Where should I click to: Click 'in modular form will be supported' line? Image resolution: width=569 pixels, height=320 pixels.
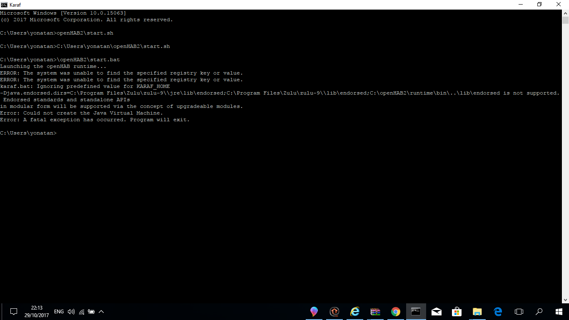tap(121, 106)
